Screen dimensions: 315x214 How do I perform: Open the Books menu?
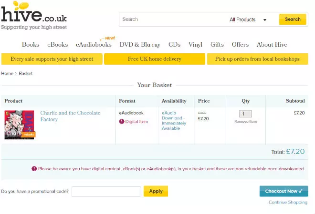31,44
